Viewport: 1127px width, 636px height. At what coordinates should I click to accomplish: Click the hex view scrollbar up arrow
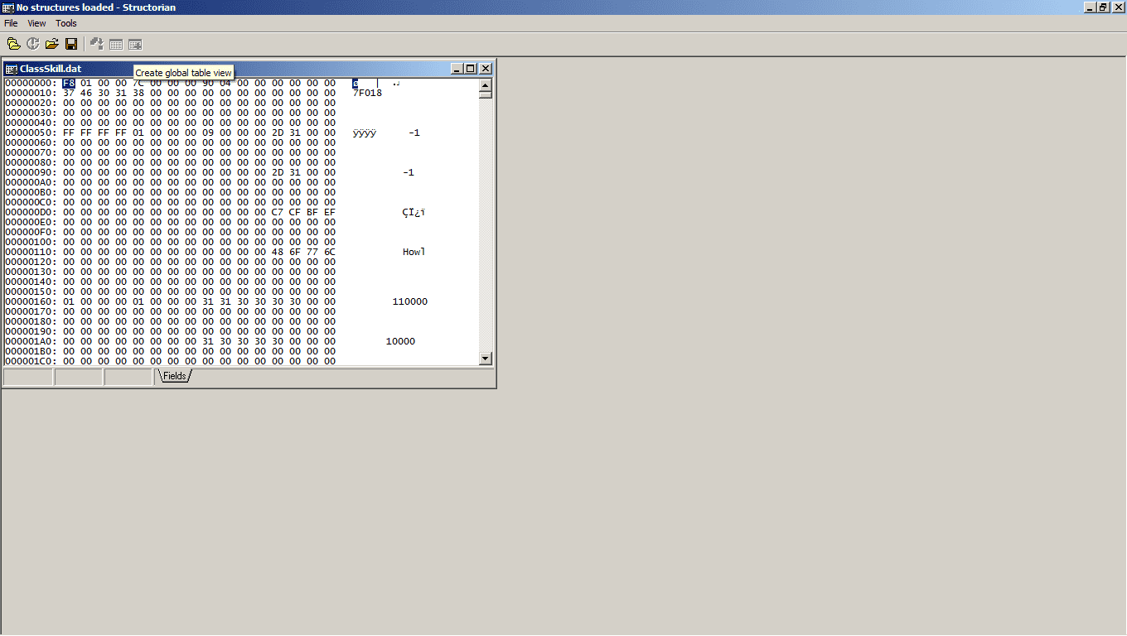[x=486, y=84]
